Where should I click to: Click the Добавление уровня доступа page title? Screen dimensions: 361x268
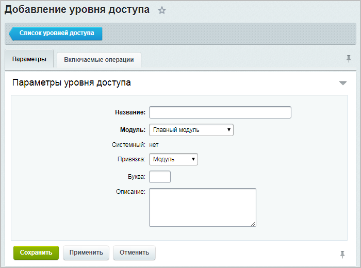(x=77, y=10)
